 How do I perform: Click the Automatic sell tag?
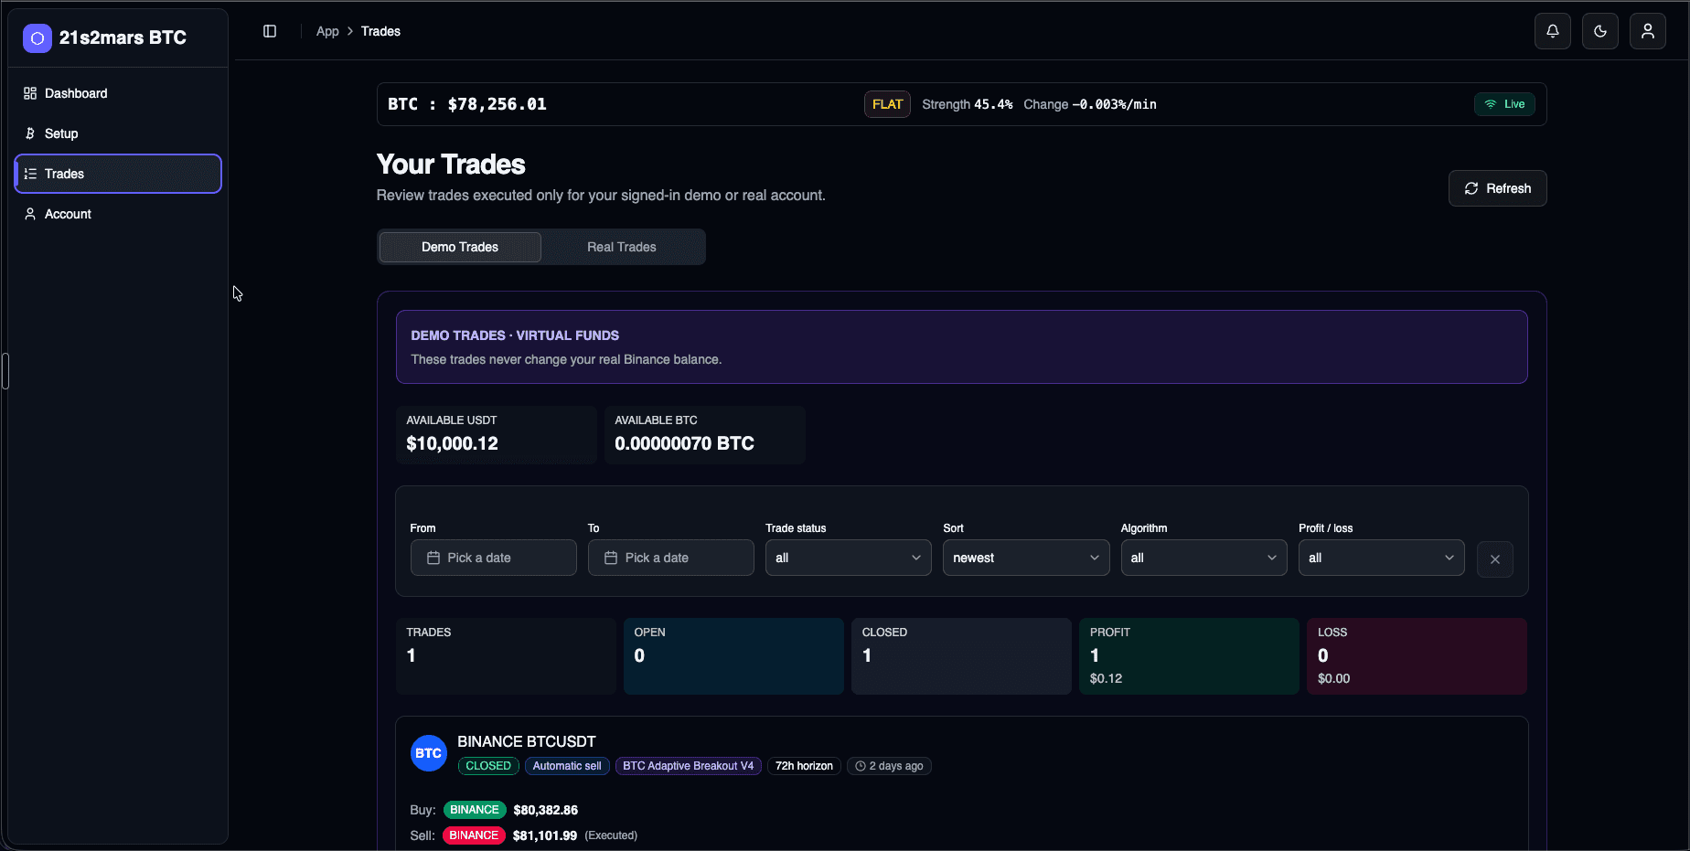tap(567, 766)
